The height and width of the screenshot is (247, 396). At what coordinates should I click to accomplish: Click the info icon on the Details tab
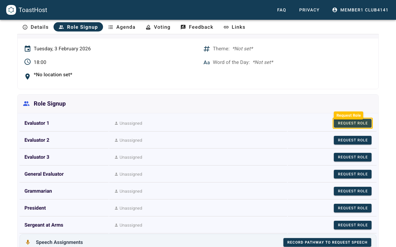(x=25, y=27)
